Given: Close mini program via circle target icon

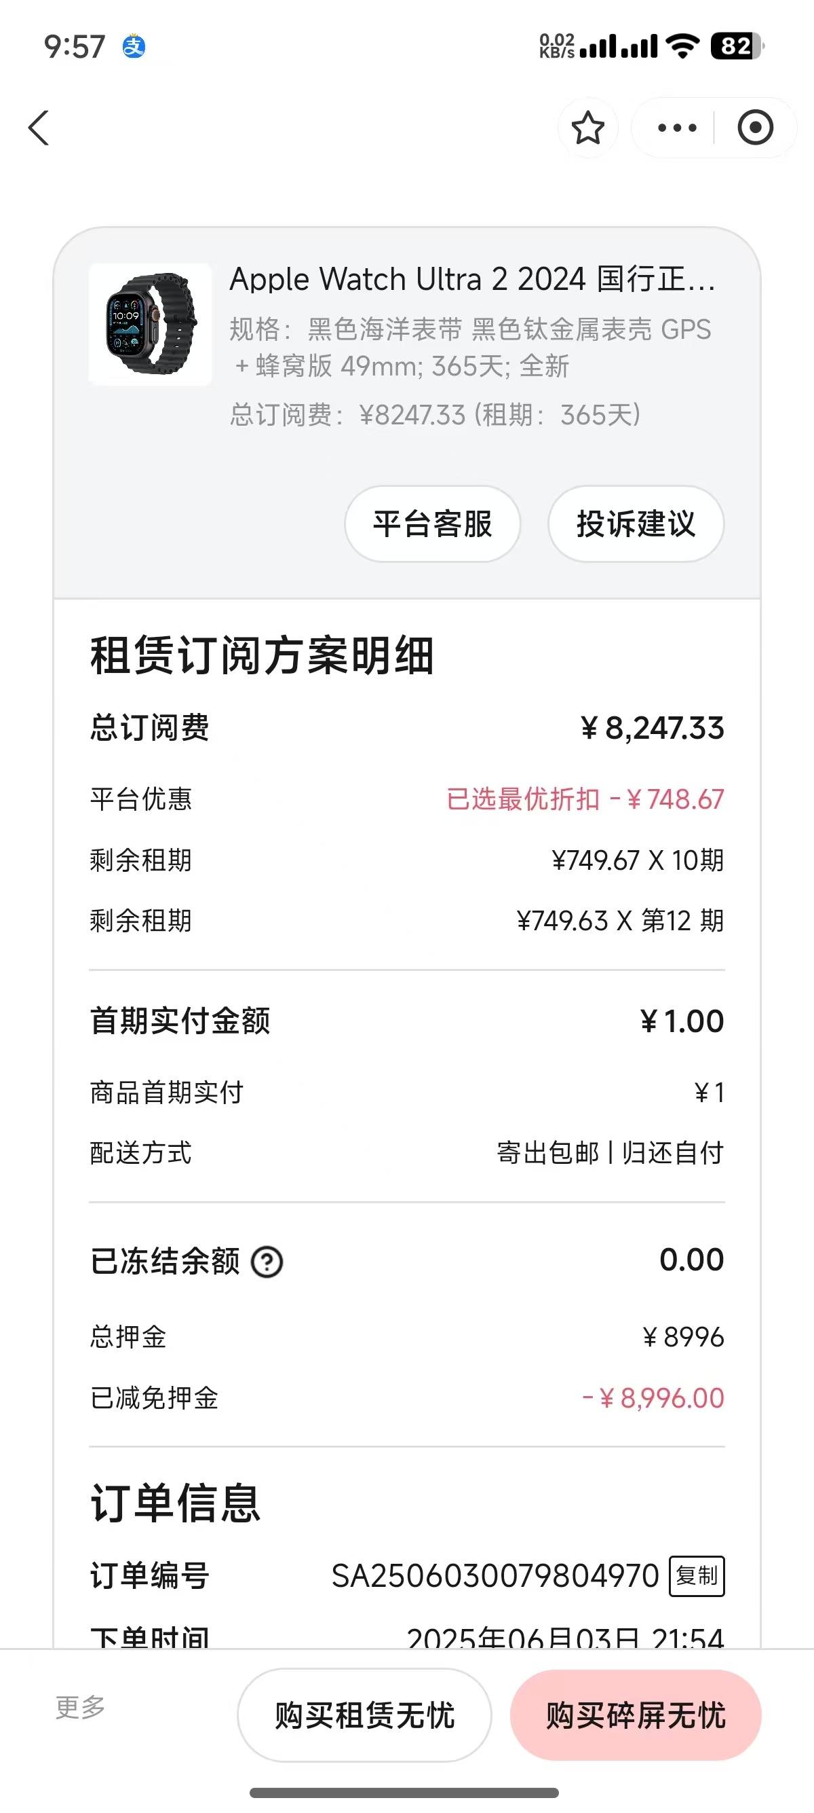Looking at the screenshot, I should click(x=755, y=128).
